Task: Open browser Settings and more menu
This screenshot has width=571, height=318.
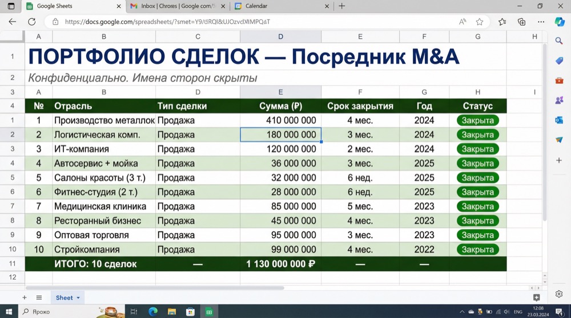Action: pos(541,22)
